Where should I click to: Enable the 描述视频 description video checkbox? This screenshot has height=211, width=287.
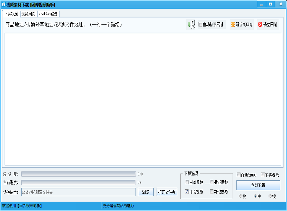[x=211, y=182]
